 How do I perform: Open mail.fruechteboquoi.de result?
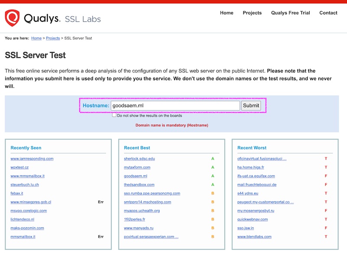coord(257,185)
